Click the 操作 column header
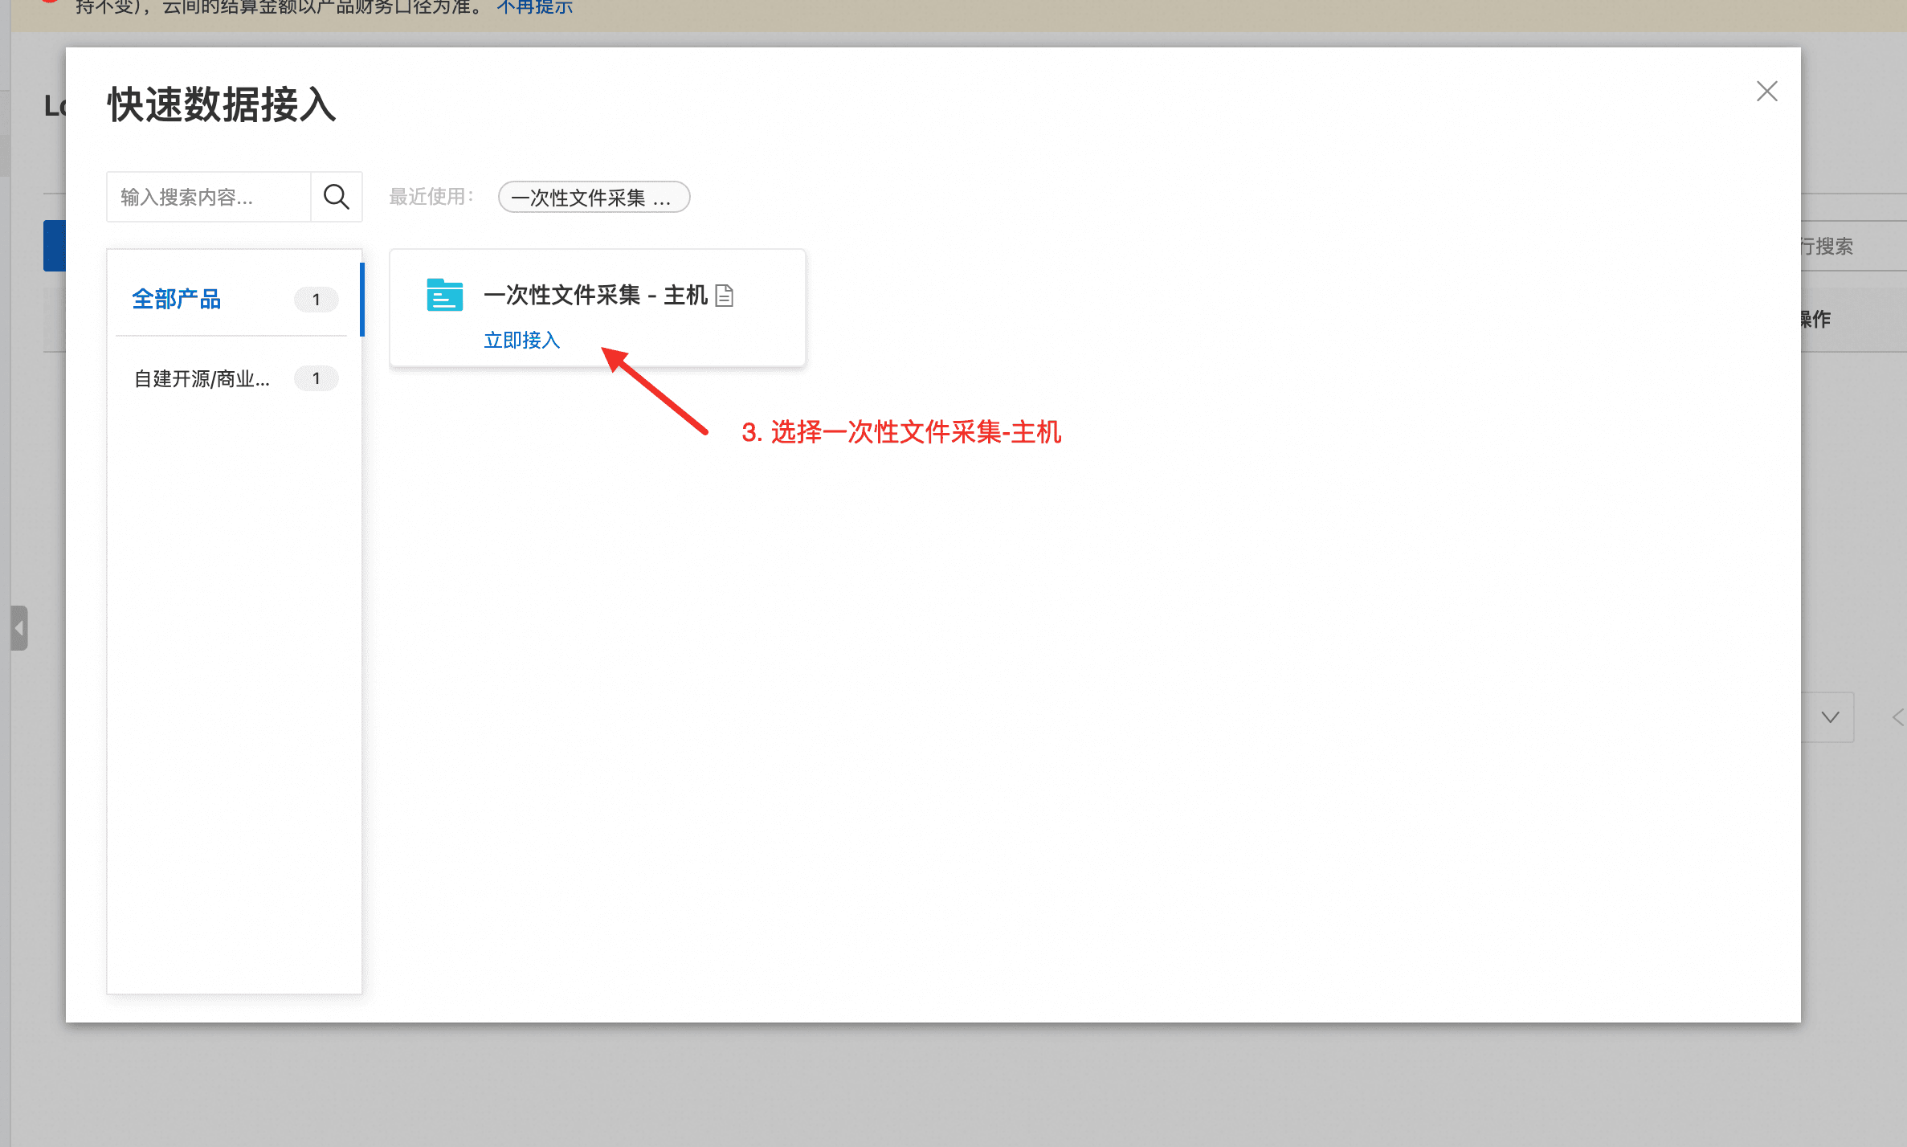1907x1147 pixels. coord(1815,320)
